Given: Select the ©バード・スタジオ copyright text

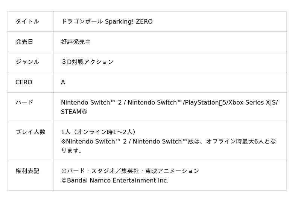Looking at the screenshot, I should coord(88,171).
